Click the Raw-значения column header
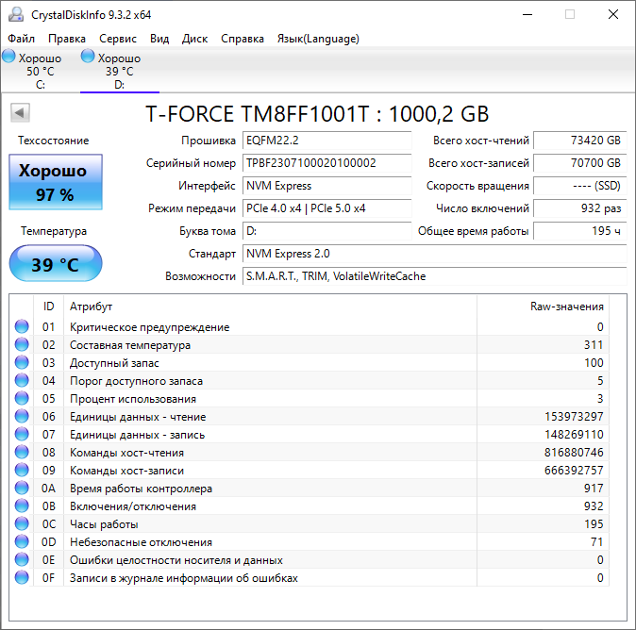Screen dimensions: 636x630 [544, 307]
